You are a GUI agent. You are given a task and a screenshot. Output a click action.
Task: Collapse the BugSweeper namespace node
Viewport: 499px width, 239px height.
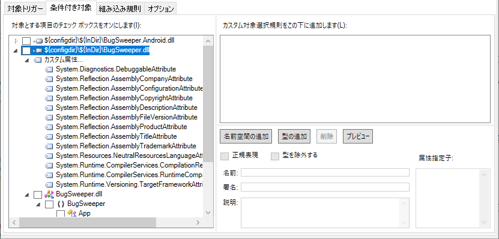(38, 204)
